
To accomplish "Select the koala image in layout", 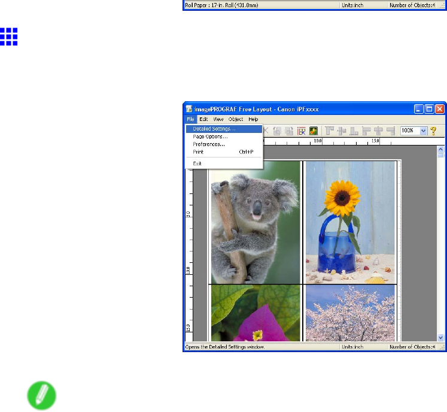I will tap(254, 222).
